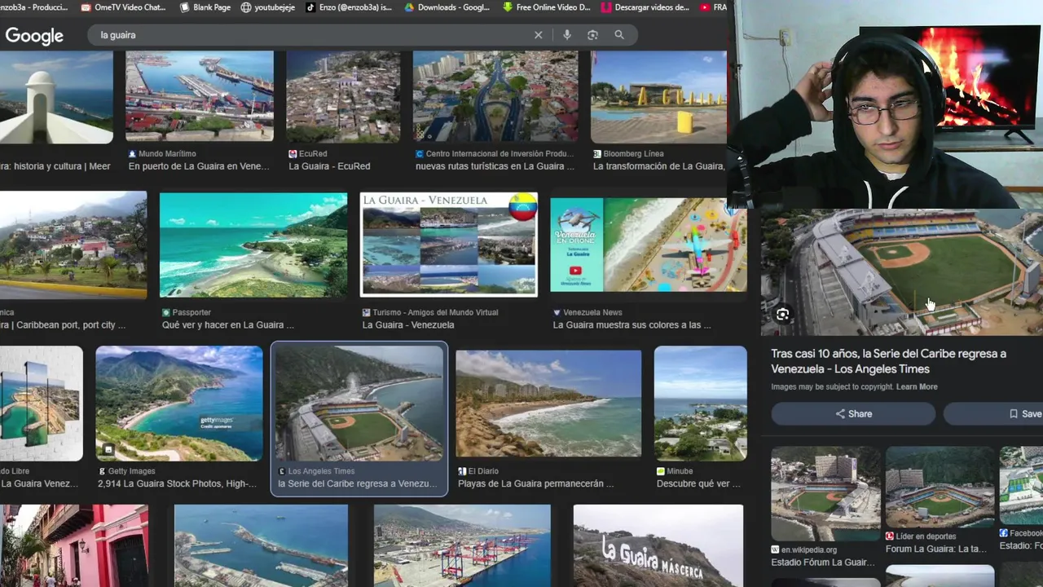Open the hillside town image above 'Caribbean port'
Viewport: 1043px width, 587px height.
[x=73, y=245]
